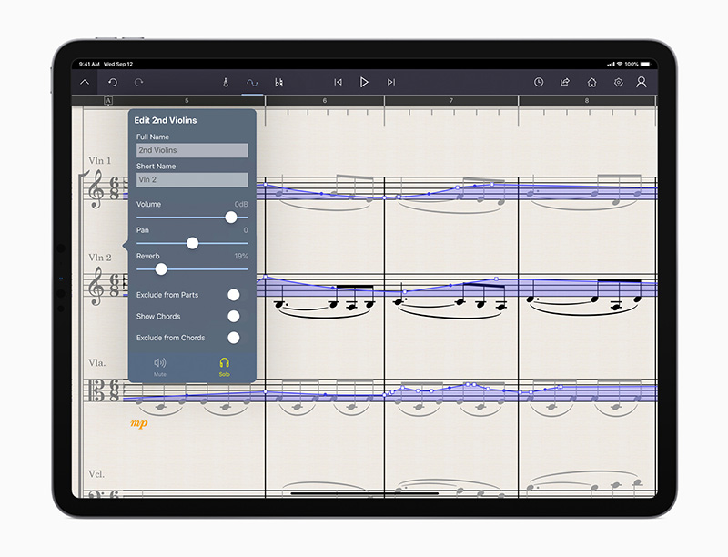Collapse the toolbar with the chevron
The image size is (728, 557).
coord(85,81)
